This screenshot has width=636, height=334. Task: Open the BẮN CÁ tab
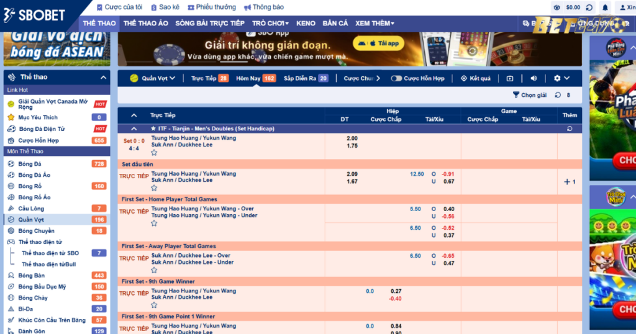click(x=335, y=23)
